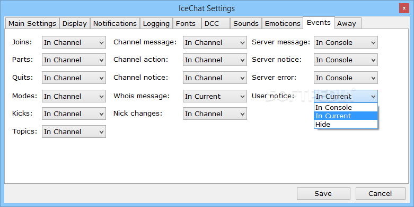Open the Main Settings tab
Screen dimensions: 414x207
(32, 23)
